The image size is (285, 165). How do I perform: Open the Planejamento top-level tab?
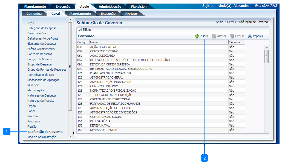35,7
